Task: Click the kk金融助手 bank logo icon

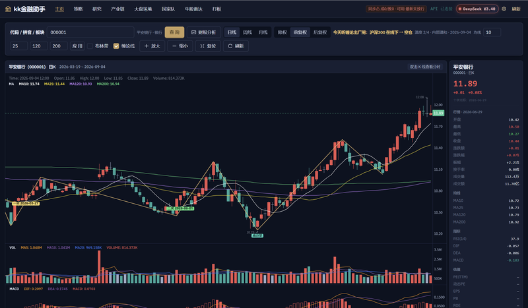Action: click(8, 9)
